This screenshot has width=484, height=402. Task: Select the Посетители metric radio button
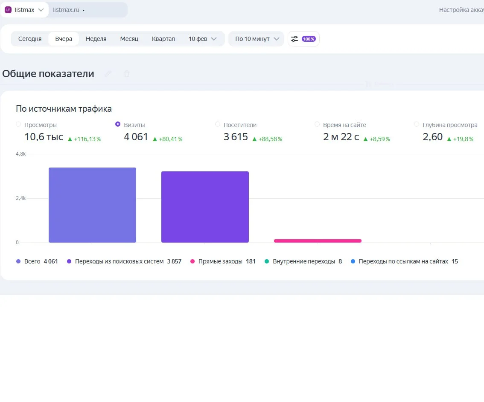(218, 124)
